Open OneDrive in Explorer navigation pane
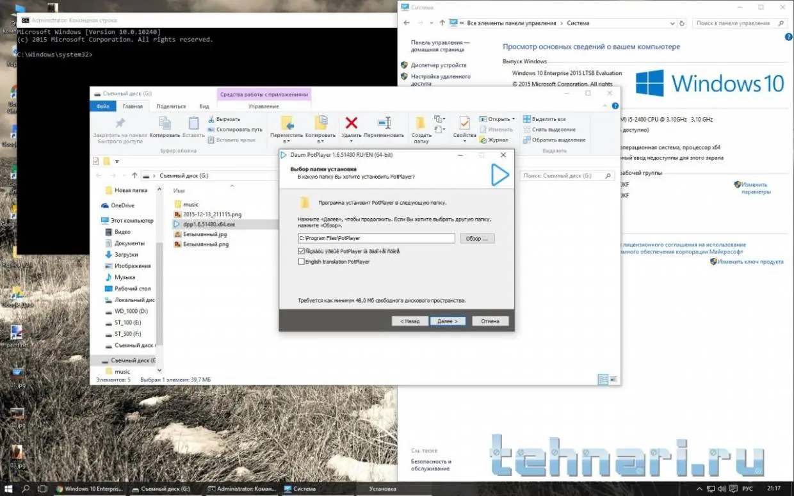This screenshot has width=794, height=496. pos(118,205)
